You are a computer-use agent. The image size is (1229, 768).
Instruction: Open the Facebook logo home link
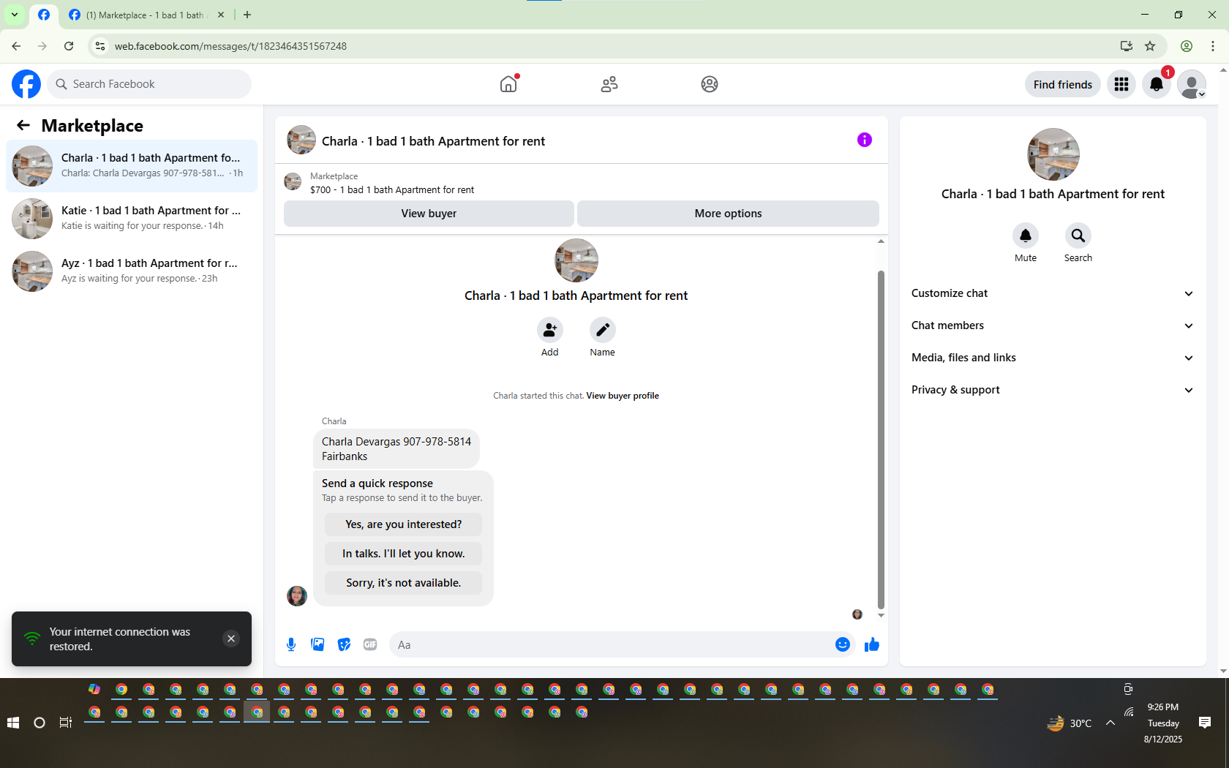[26, 84]
